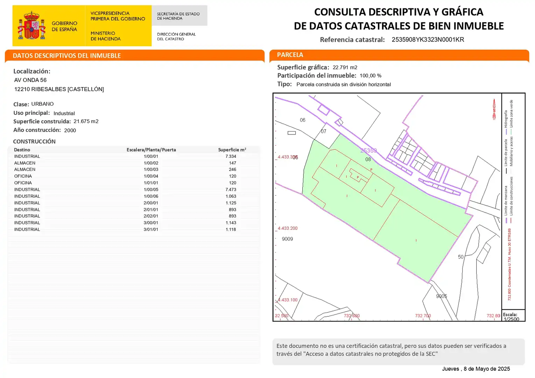Click the '1/00/04' location cell
535x378 pixels.
pos(151,176)
